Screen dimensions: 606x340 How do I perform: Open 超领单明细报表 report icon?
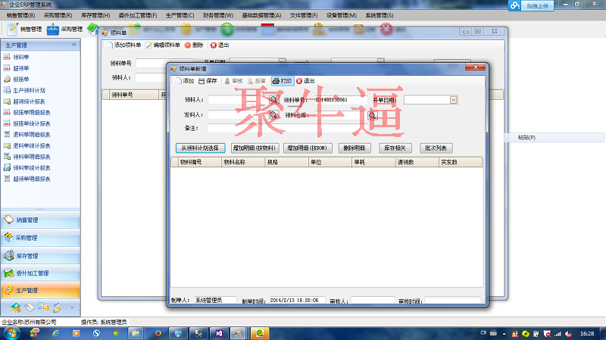(7, 179)
